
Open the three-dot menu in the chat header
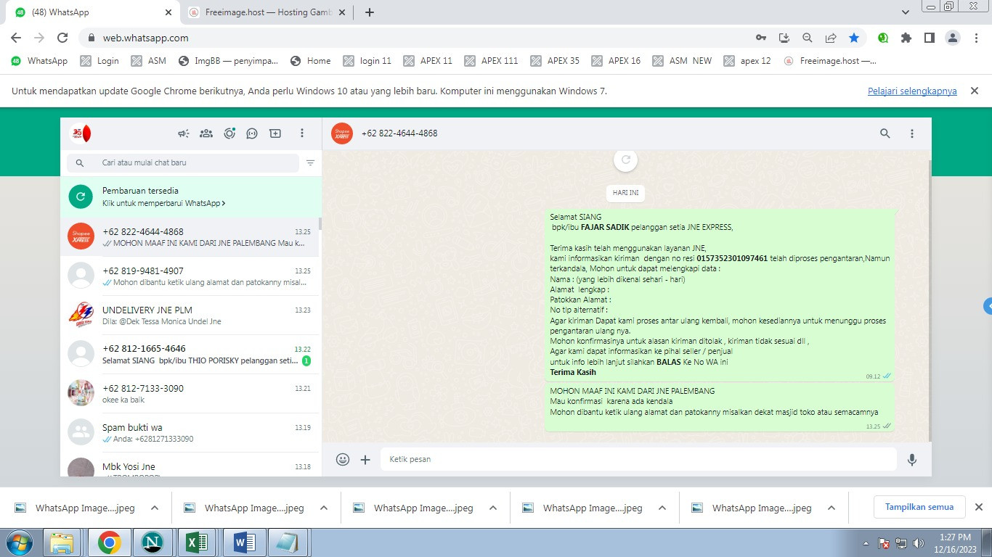pos(912,133)
